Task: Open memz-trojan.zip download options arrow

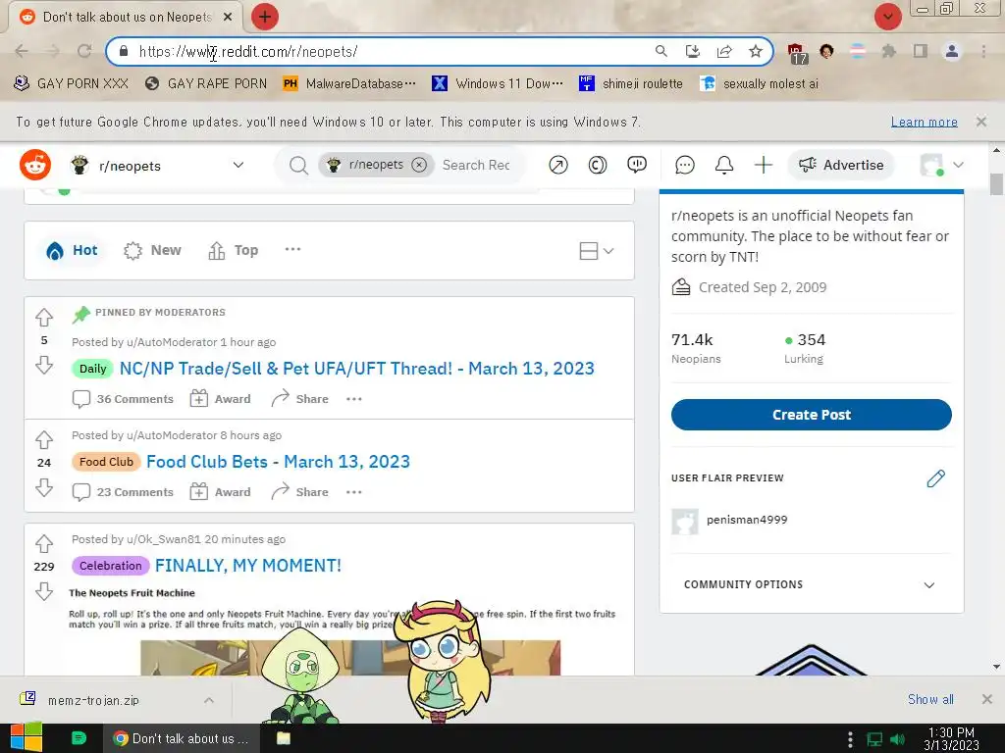Action: tap(209, 700)
